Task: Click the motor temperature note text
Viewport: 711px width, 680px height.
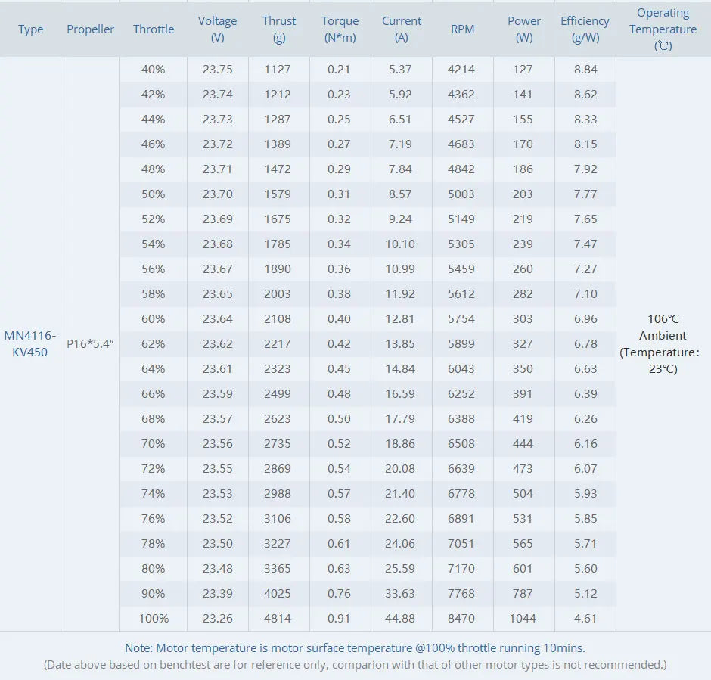Action: [355, 648]
